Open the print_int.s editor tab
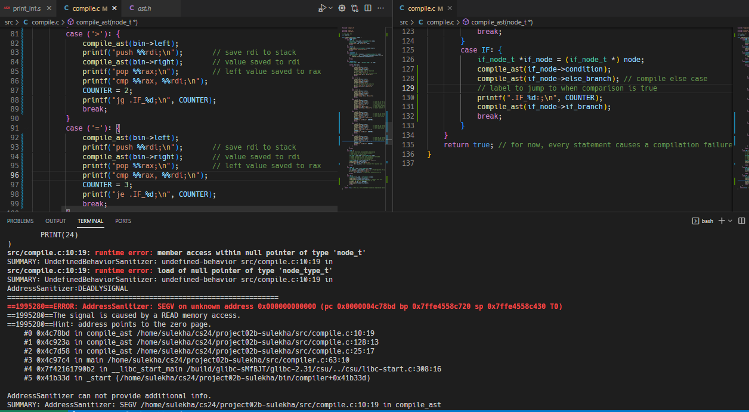The width and height of the screenshot is (749, 412). tap(26, 8)
